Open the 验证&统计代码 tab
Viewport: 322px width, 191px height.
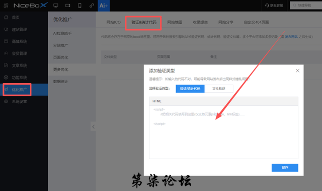(144, 22)
